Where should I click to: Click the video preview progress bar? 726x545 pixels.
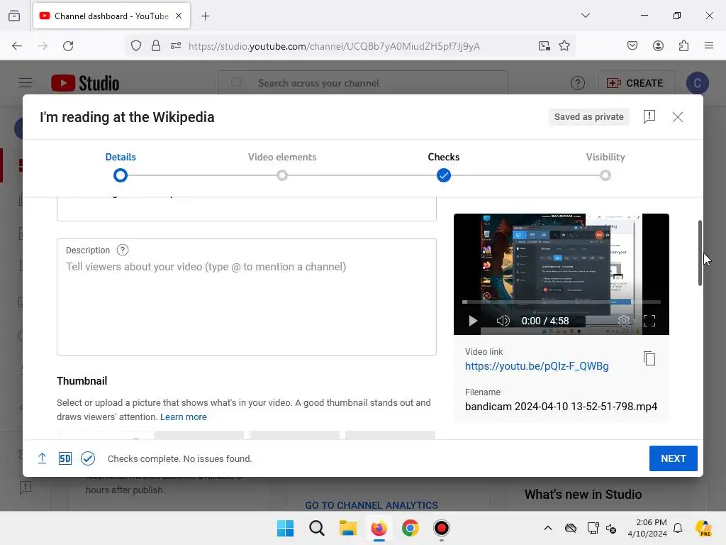point(562,302)
